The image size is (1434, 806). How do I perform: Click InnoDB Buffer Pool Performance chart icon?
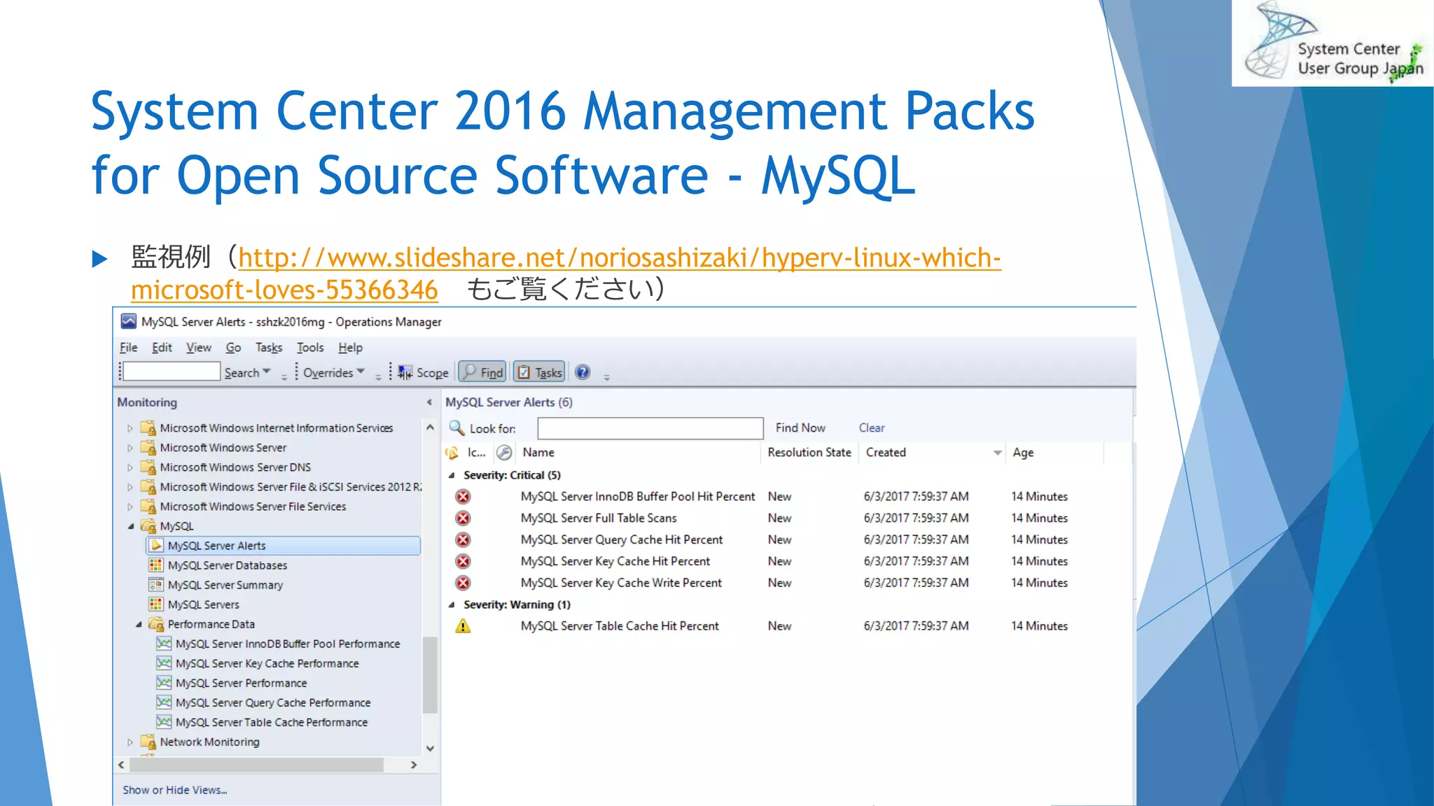click(164, 644)
